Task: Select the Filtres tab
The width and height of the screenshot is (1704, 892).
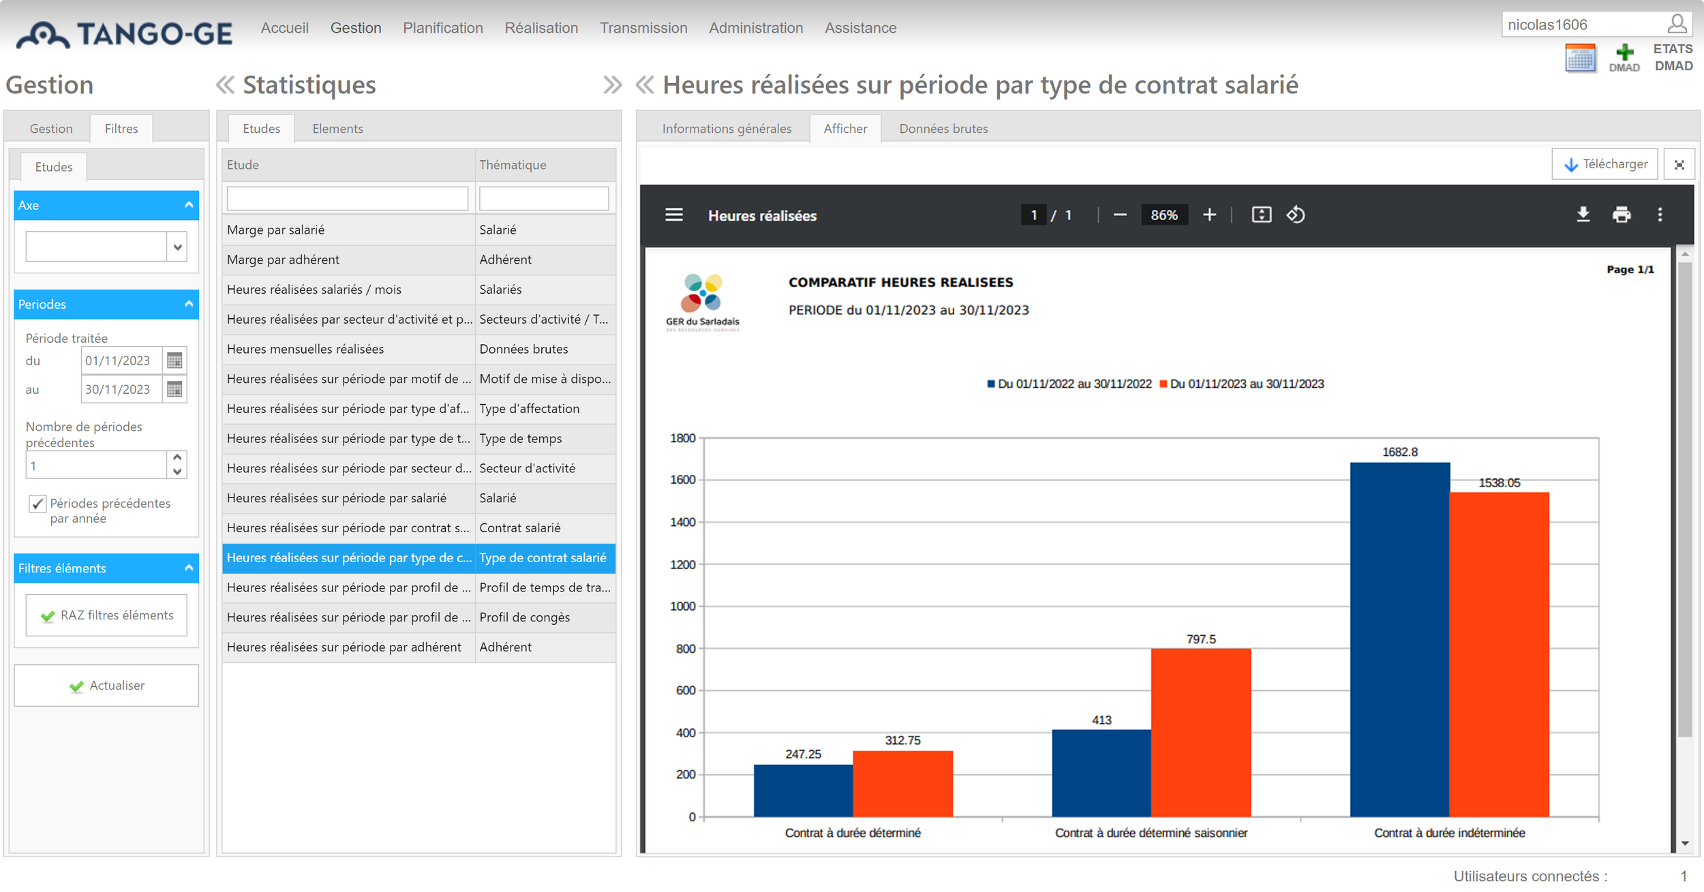Action: click(x=121, y=129)
